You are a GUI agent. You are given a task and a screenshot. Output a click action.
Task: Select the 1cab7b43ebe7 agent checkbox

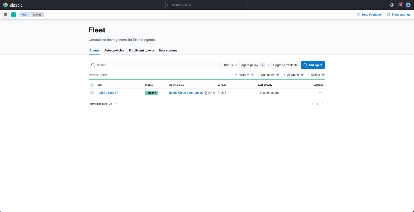[92, 93]
